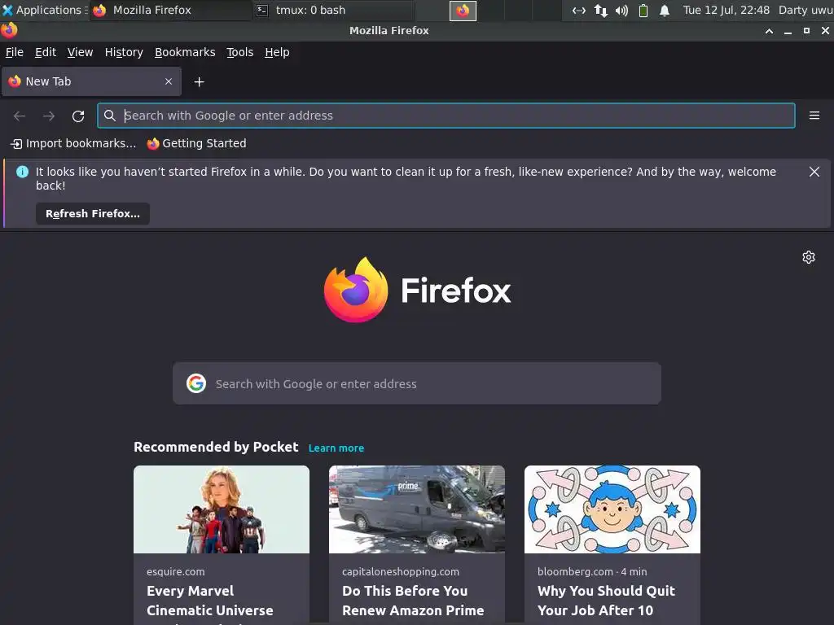Open the History menu
Image resolution: width=834 pixels, height=625 pixels.
[x=124, y=52]
